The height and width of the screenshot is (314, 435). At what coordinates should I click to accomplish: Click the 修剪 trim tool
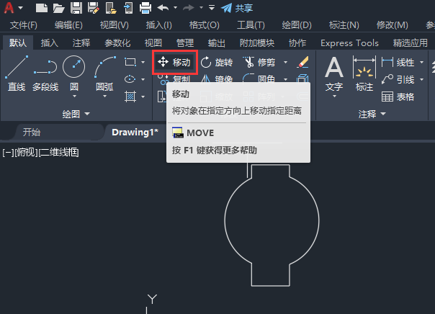[x=259, y=62]
